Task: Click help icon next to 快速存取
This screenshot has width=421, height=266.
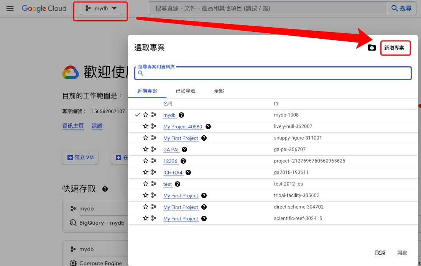Action: (x=105, y=189)
